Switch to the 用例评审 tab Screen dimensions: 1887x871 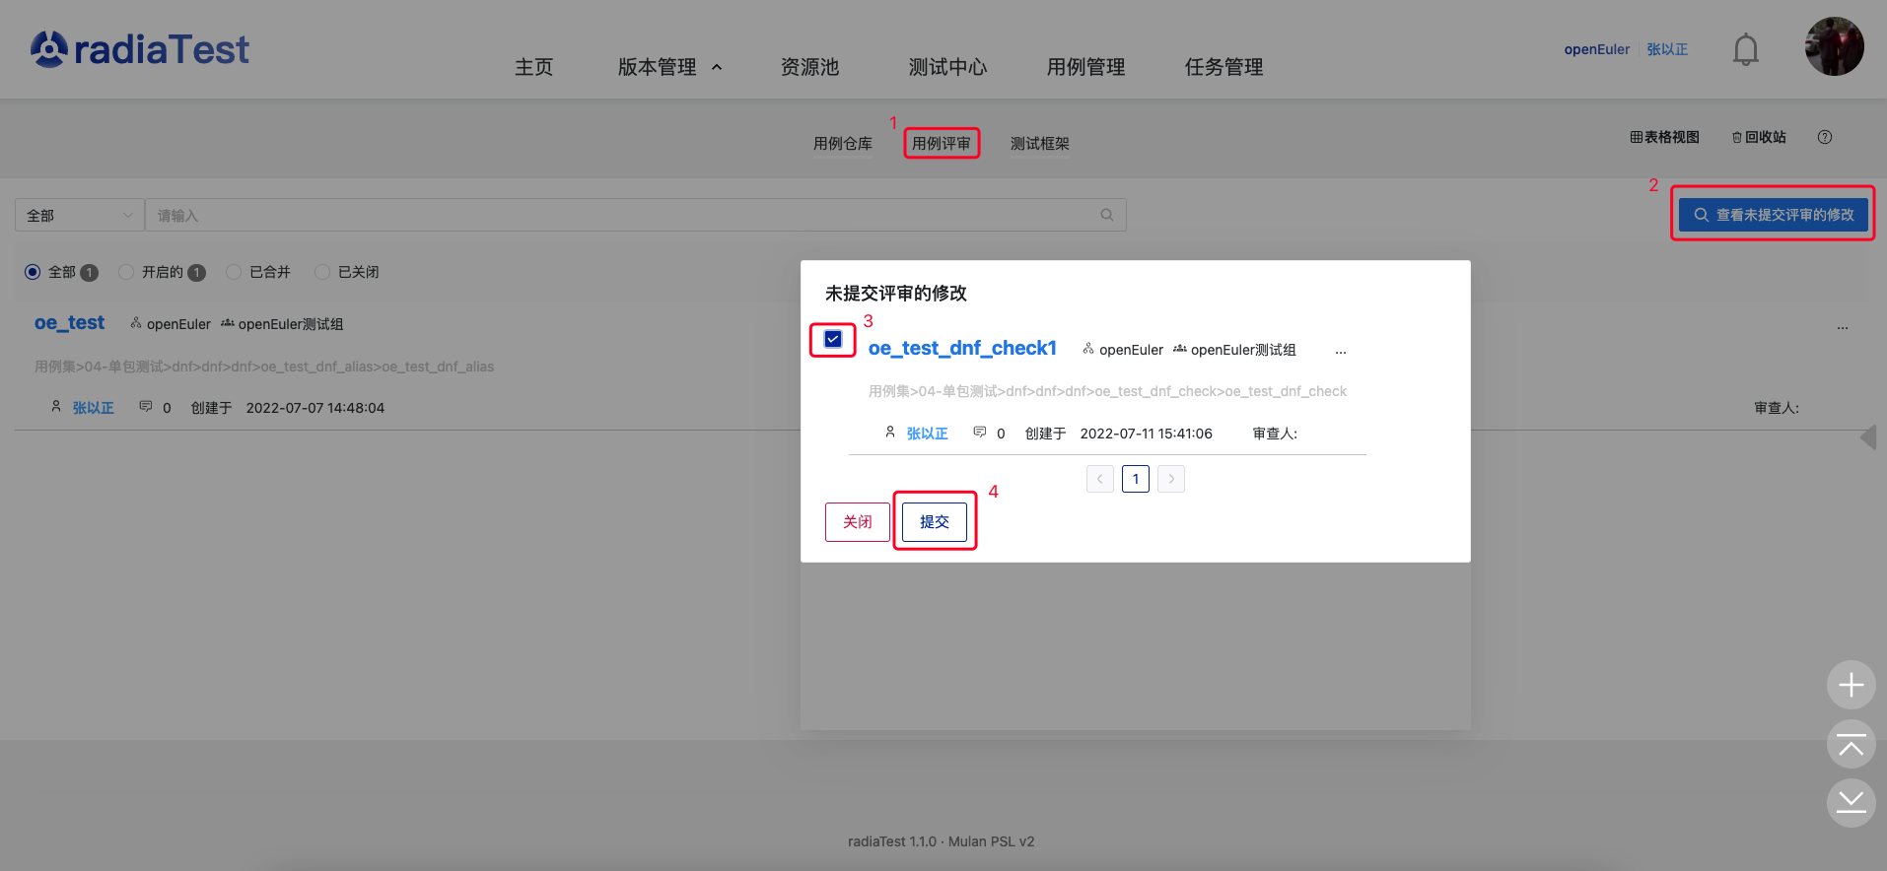pyautogui.click(x=941, y=144)
